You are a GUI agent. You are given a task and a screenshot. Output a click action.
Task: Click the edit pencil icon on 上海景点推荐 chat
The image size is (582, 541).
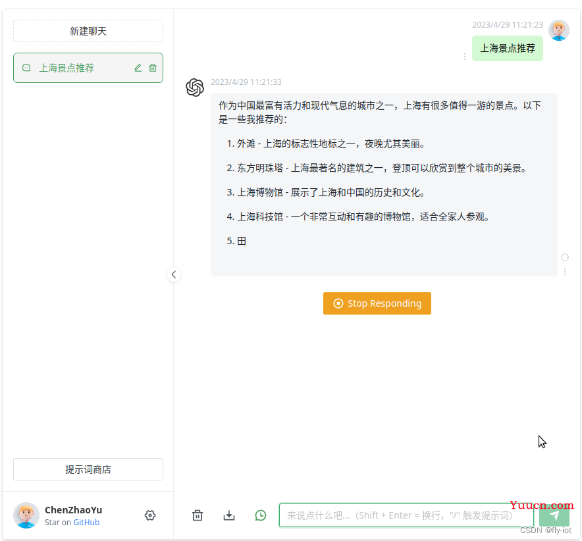click(x=138, y=68)
